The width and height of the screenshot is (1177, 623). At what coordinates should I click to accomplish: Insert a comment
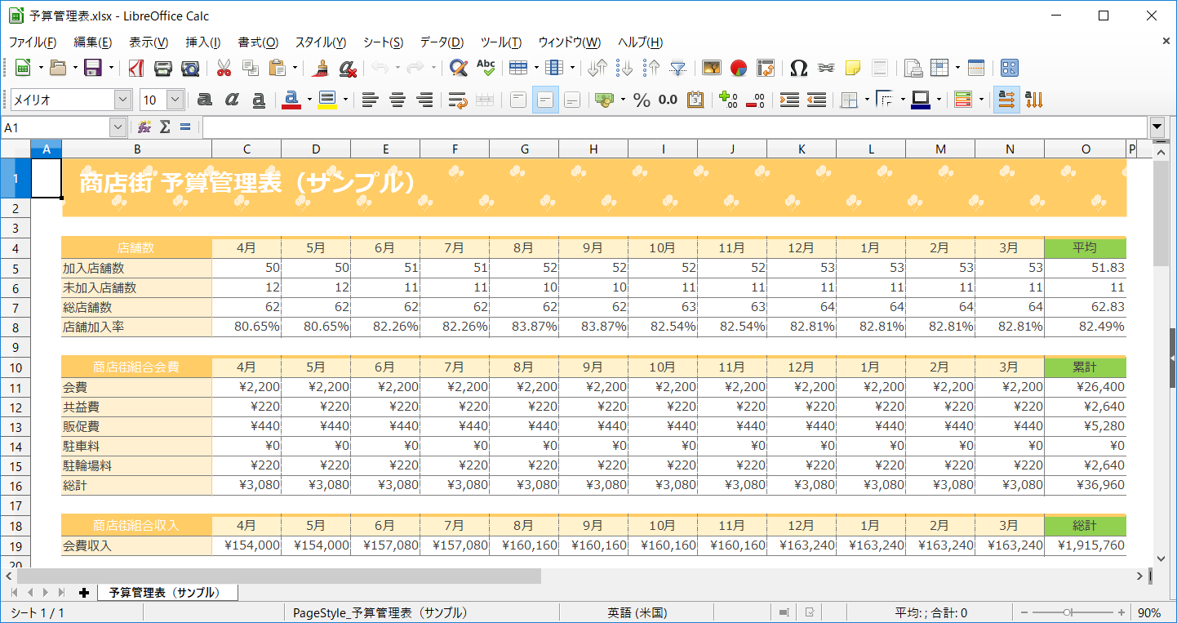(852, 68)
